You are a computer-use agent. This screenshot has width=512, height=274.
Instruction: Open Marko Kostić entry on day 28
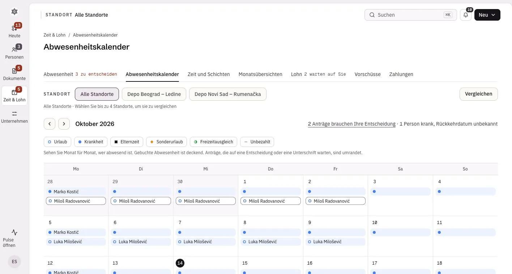76,191
